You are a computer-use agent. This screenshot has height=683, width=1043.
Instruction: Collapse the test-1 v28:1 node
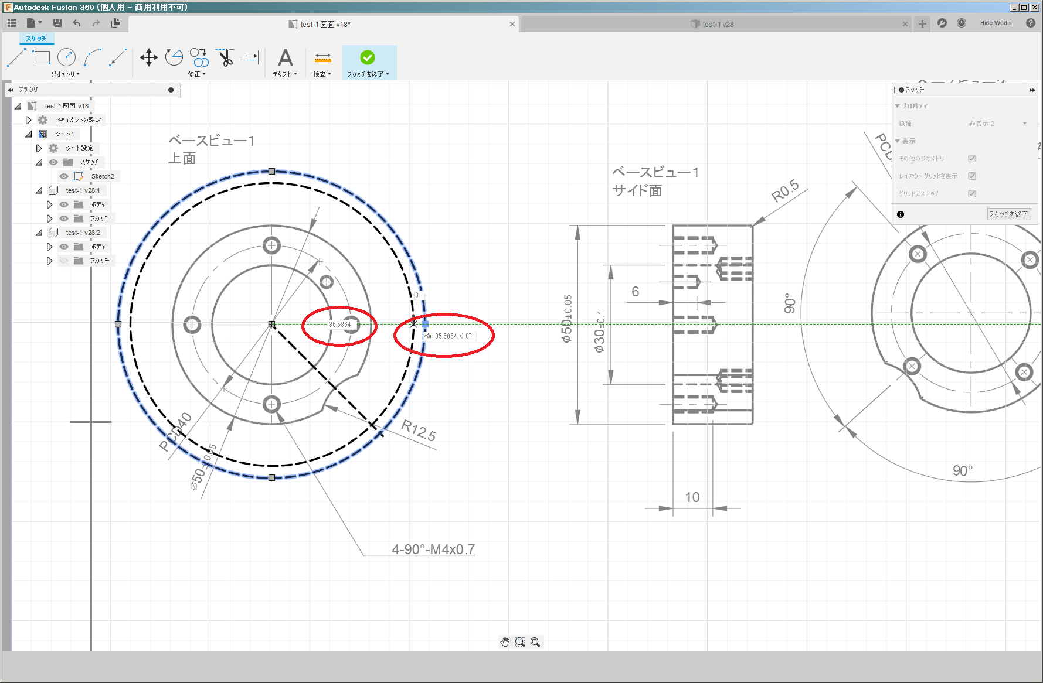point(39,190)
